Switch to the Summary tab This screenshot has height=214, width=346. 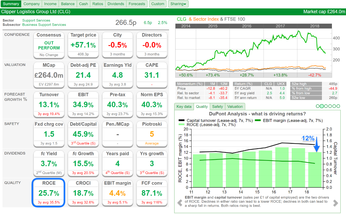[11, 4]
